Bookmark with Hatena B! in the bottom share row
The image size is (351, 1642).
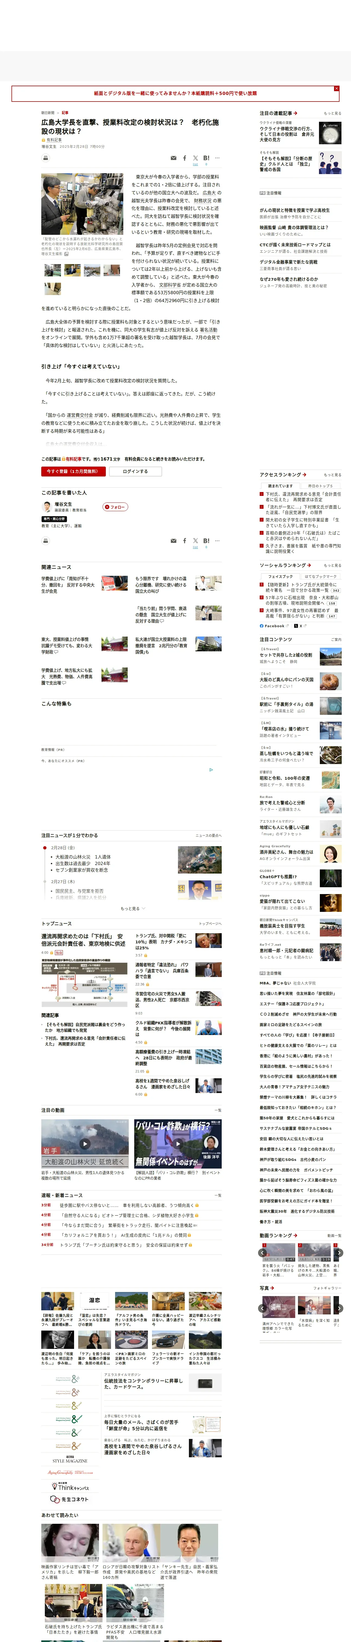[x=206, y=540]
